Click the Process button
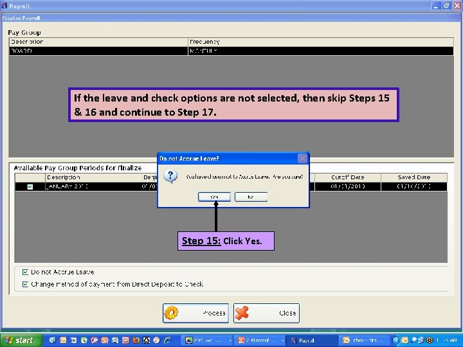The width and height of the screenshot is (463, 347). pyautogui.click(x=195, y=313)
